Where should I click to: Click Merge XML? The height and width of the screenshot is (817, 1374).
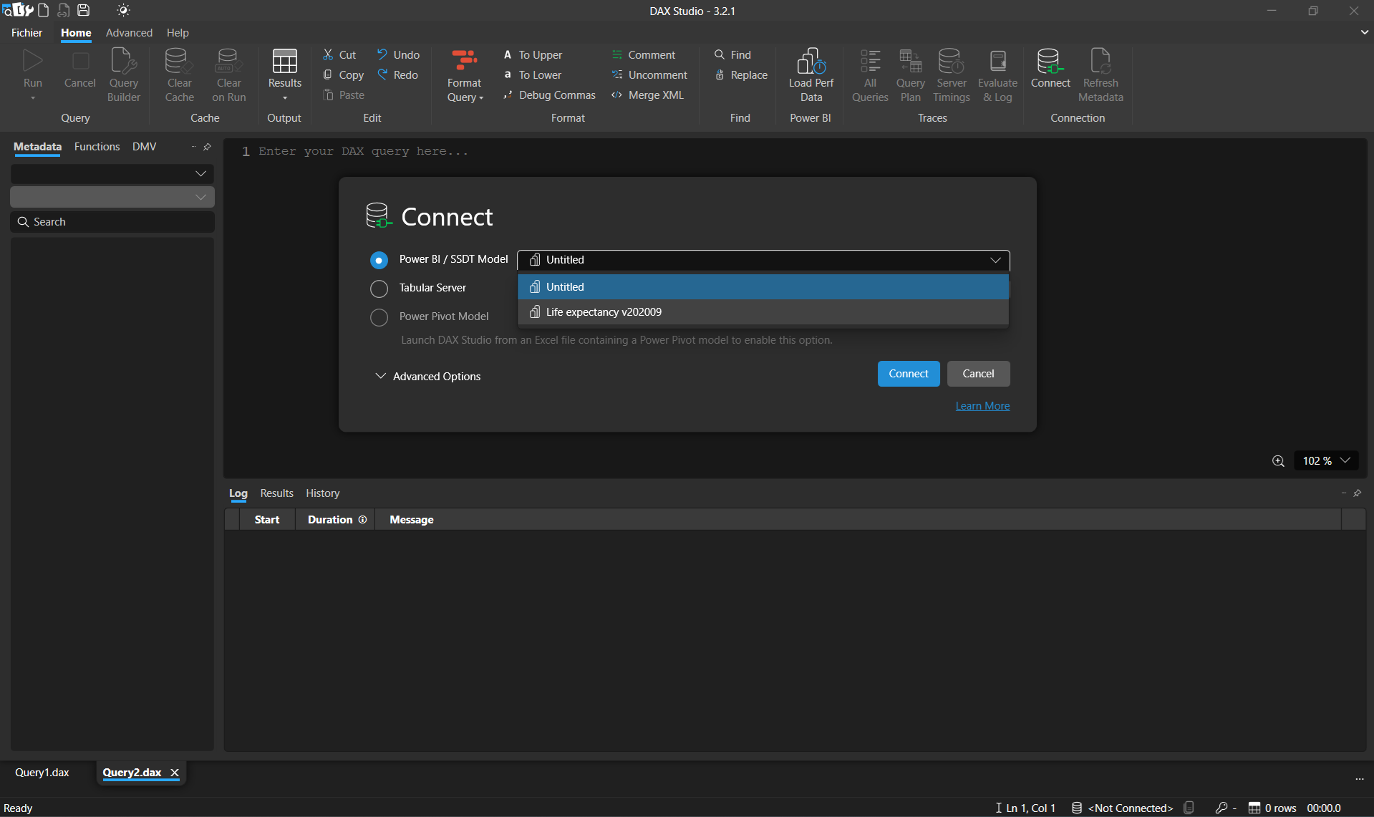(x=648, y=95)
